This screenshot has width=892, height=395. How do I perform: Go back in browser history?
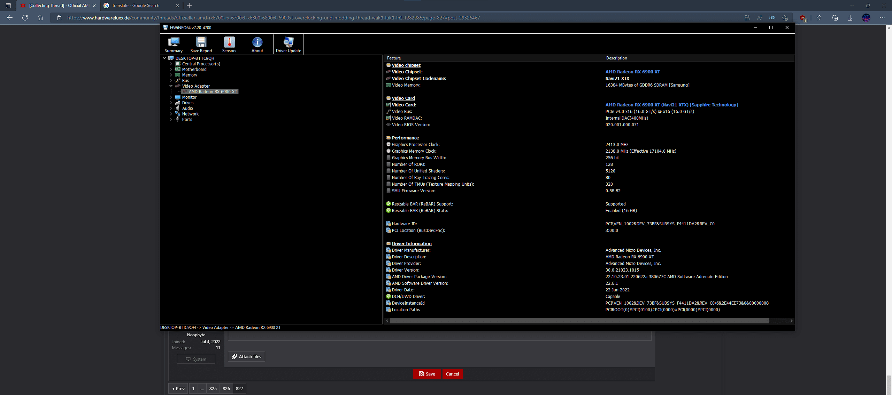pos(10,18)
